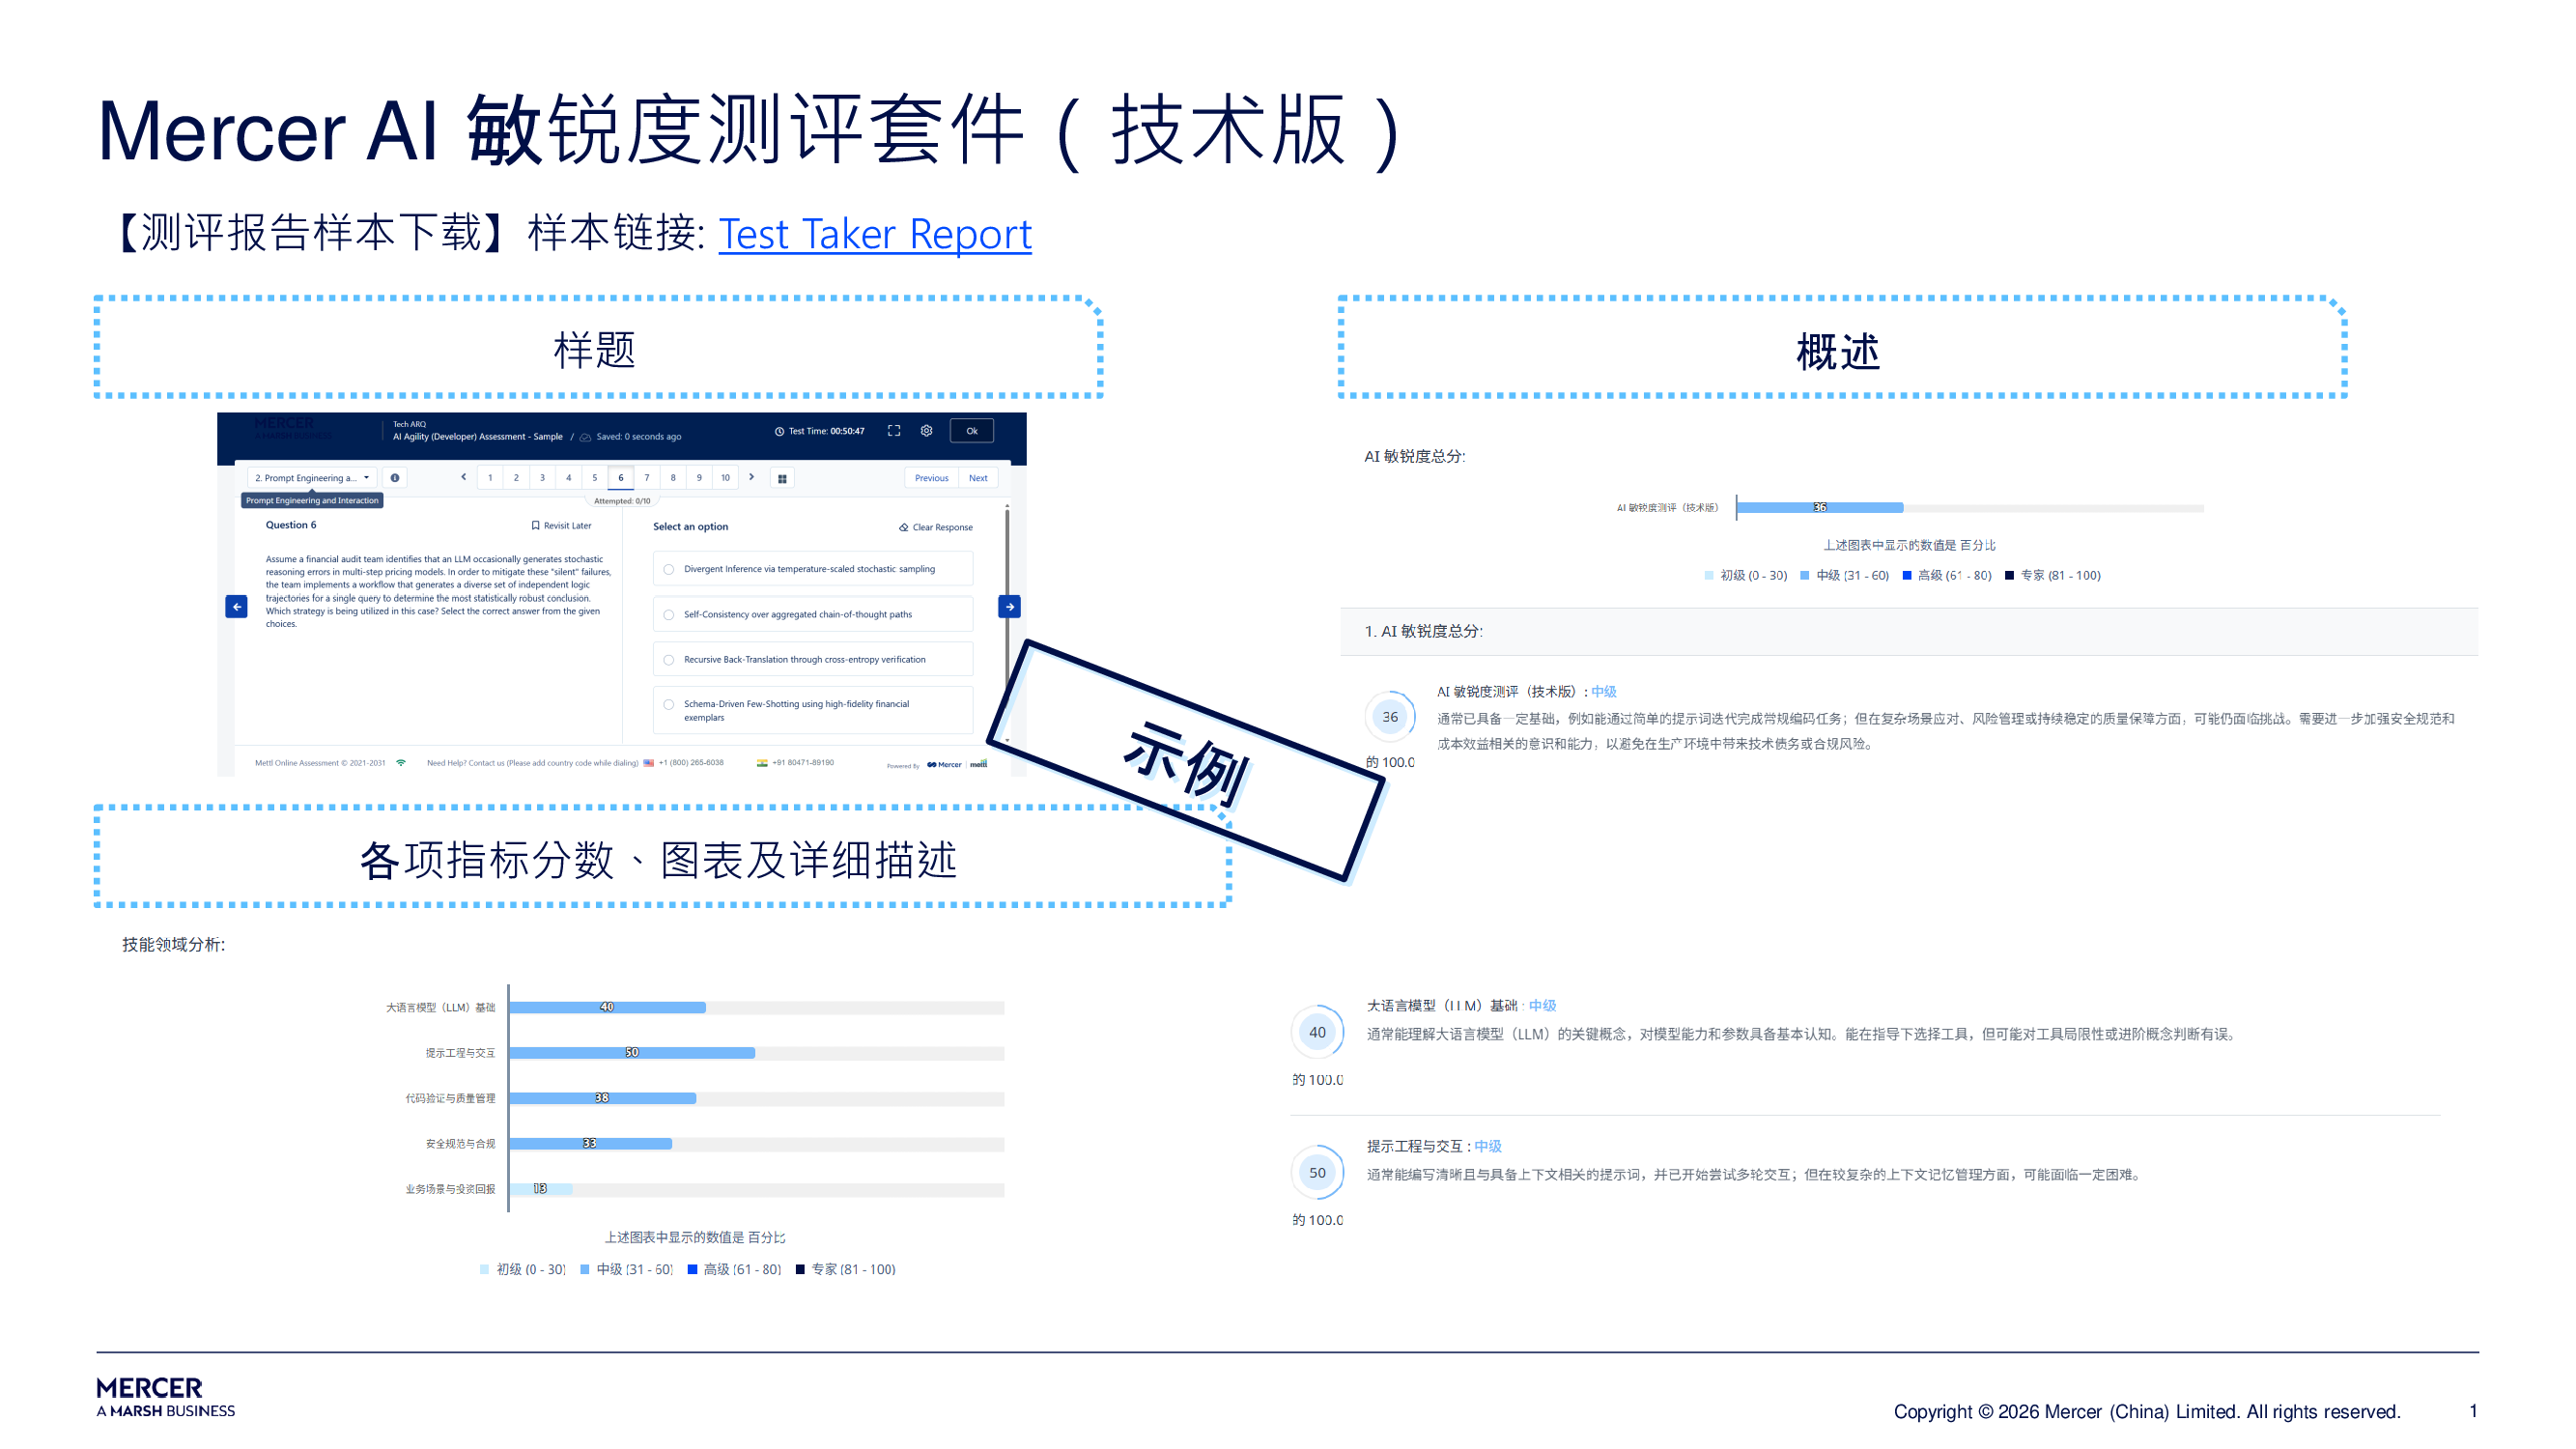Image resolution: width=2576 pixels, height=1449 pixels.
Task: Choose the Recursive Back-Translation option
Action: (x=813, y=660)
